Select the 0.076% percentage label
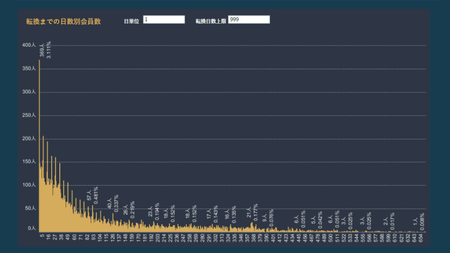The height and width of the screenshot is (253, 450). coord(271,218)
